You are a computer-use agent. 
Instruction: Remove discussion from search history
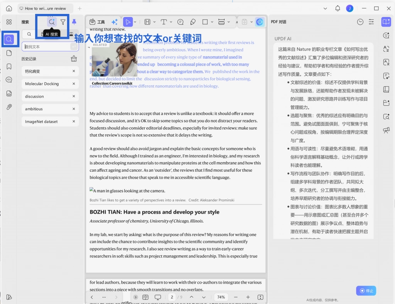click(74, 96)
